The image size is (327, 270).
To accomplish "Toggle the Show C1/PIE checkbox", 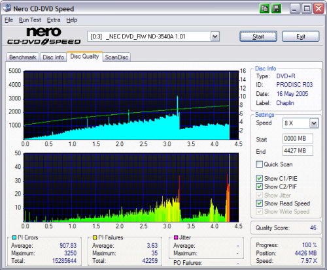I will click(x=259, y=179).
